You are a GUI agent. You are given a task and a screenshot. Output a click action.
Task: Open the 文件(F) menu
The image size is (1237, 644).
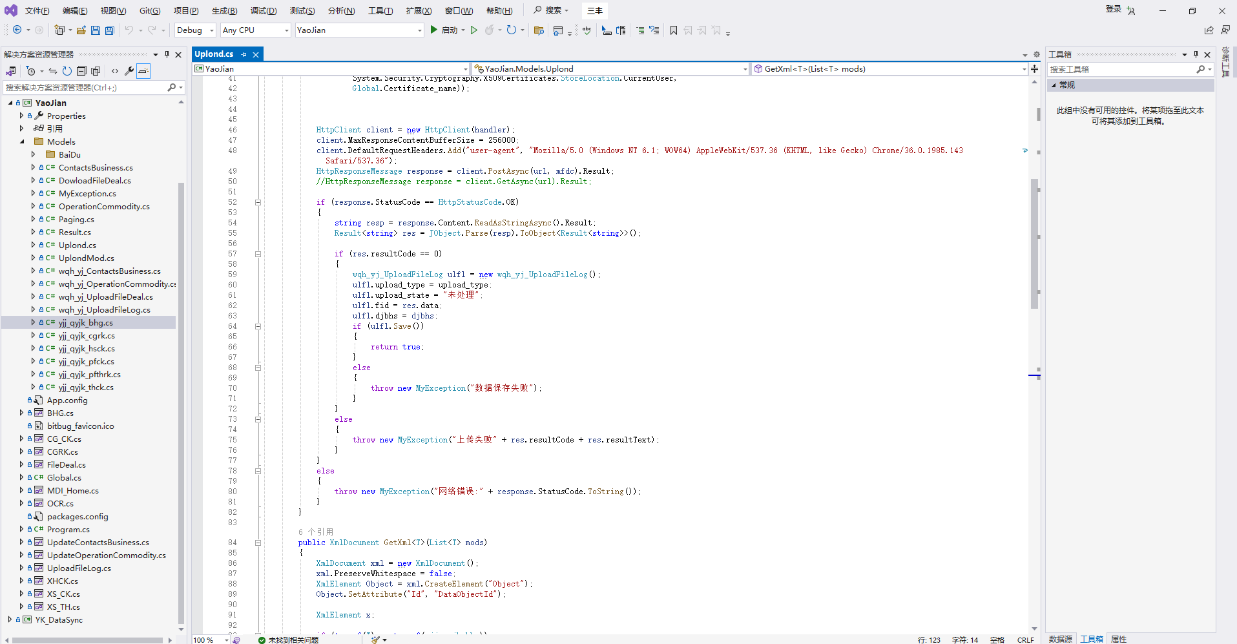(x=37, y=10)
